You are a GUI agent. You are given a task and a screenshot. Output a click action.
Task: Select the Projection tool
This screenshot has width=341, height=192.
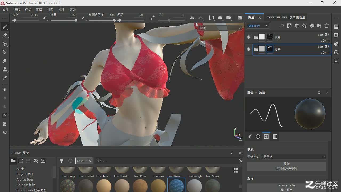(x=5, y=44)
